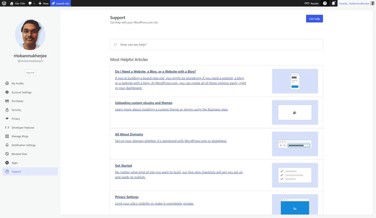
Task: Click the Security lock icon in sidebar
Action: pyautogui.click(x=7, y=110)
